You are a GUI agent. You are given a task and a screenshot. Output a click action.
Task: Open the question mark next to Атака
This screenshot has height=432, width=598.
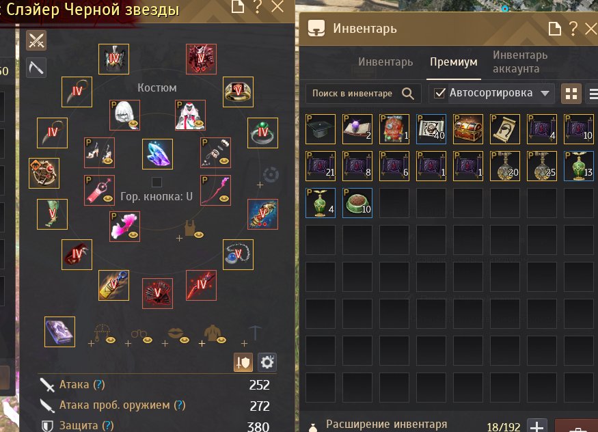coord(99,384)
